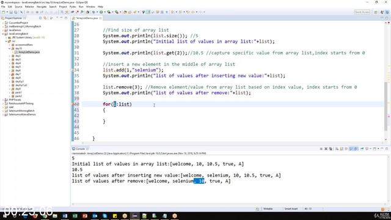Viewport: 391px width, 220px height.
Task: Select the Project Explorer view tab
Action: pyautogui.click(x=13, y=18)
